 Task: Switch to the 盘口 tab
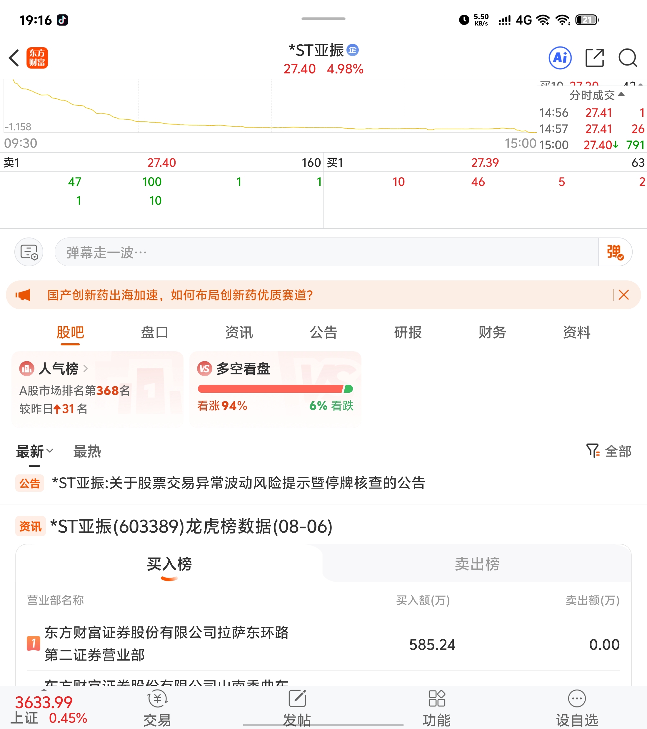(x=154, y=332)
